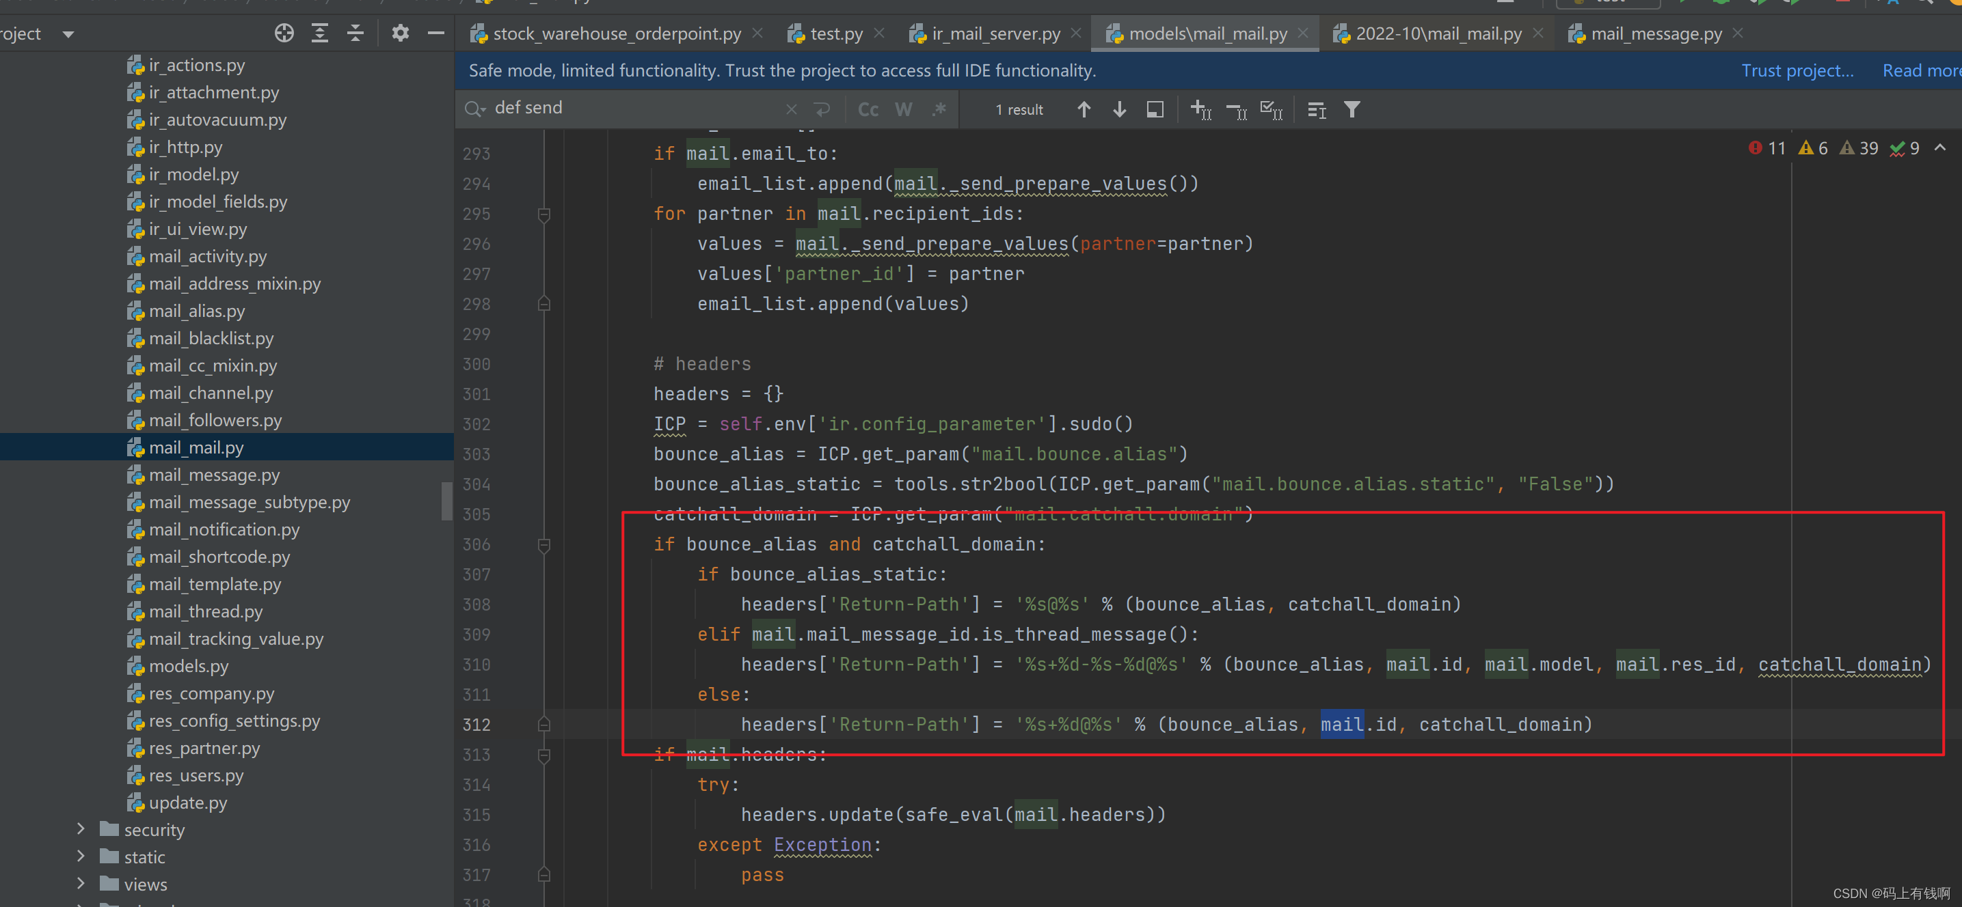Screen dimensions: 1962x907
Task: Toggle Match Case search option
Action: pyautogui.click(x=868, y=109)
